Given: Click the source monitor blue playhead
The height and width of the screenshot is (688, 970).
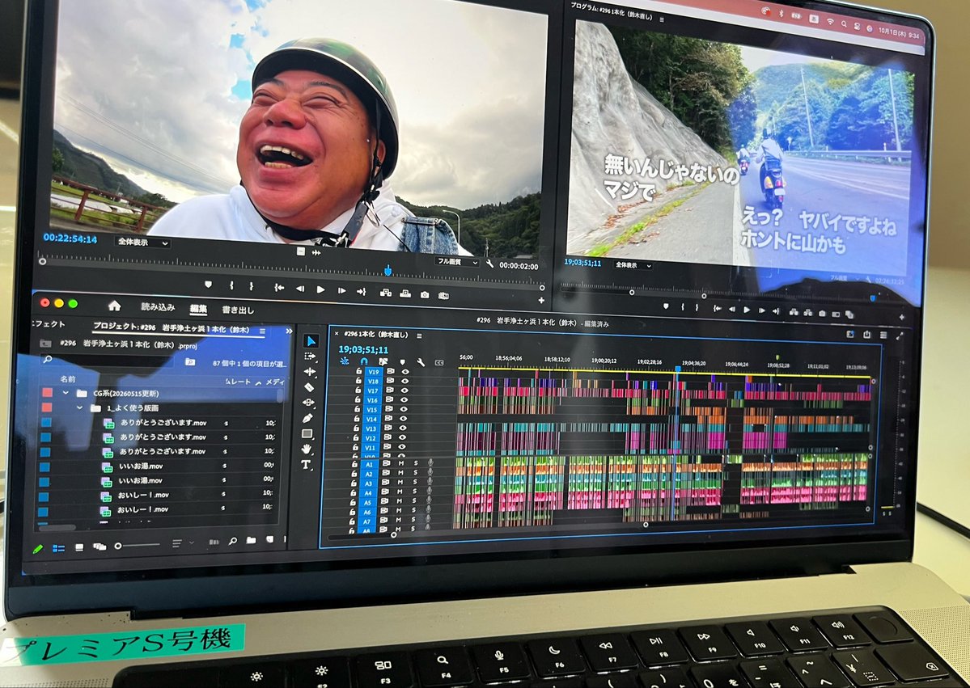Looking at the screenshot, I should (x=388, y=271).
